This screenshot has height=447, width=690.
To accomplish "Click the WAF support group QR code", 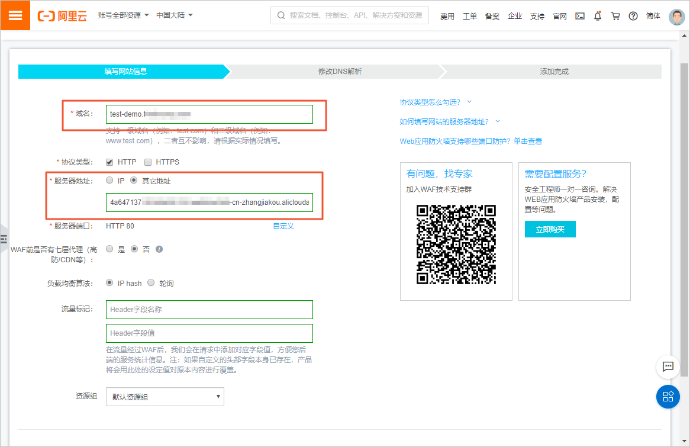I will (x=456, y=245).
